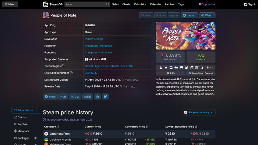
Task: Open the Charts item in top navigation
Action: point(126,4)
